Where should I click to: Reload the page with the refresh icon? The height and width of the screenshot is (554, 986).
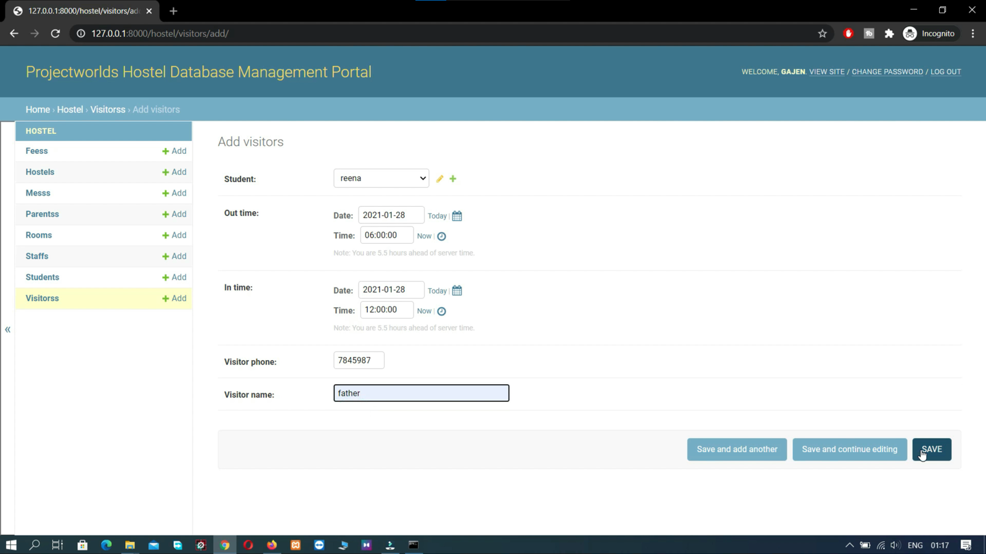click(x=55, y=34)
